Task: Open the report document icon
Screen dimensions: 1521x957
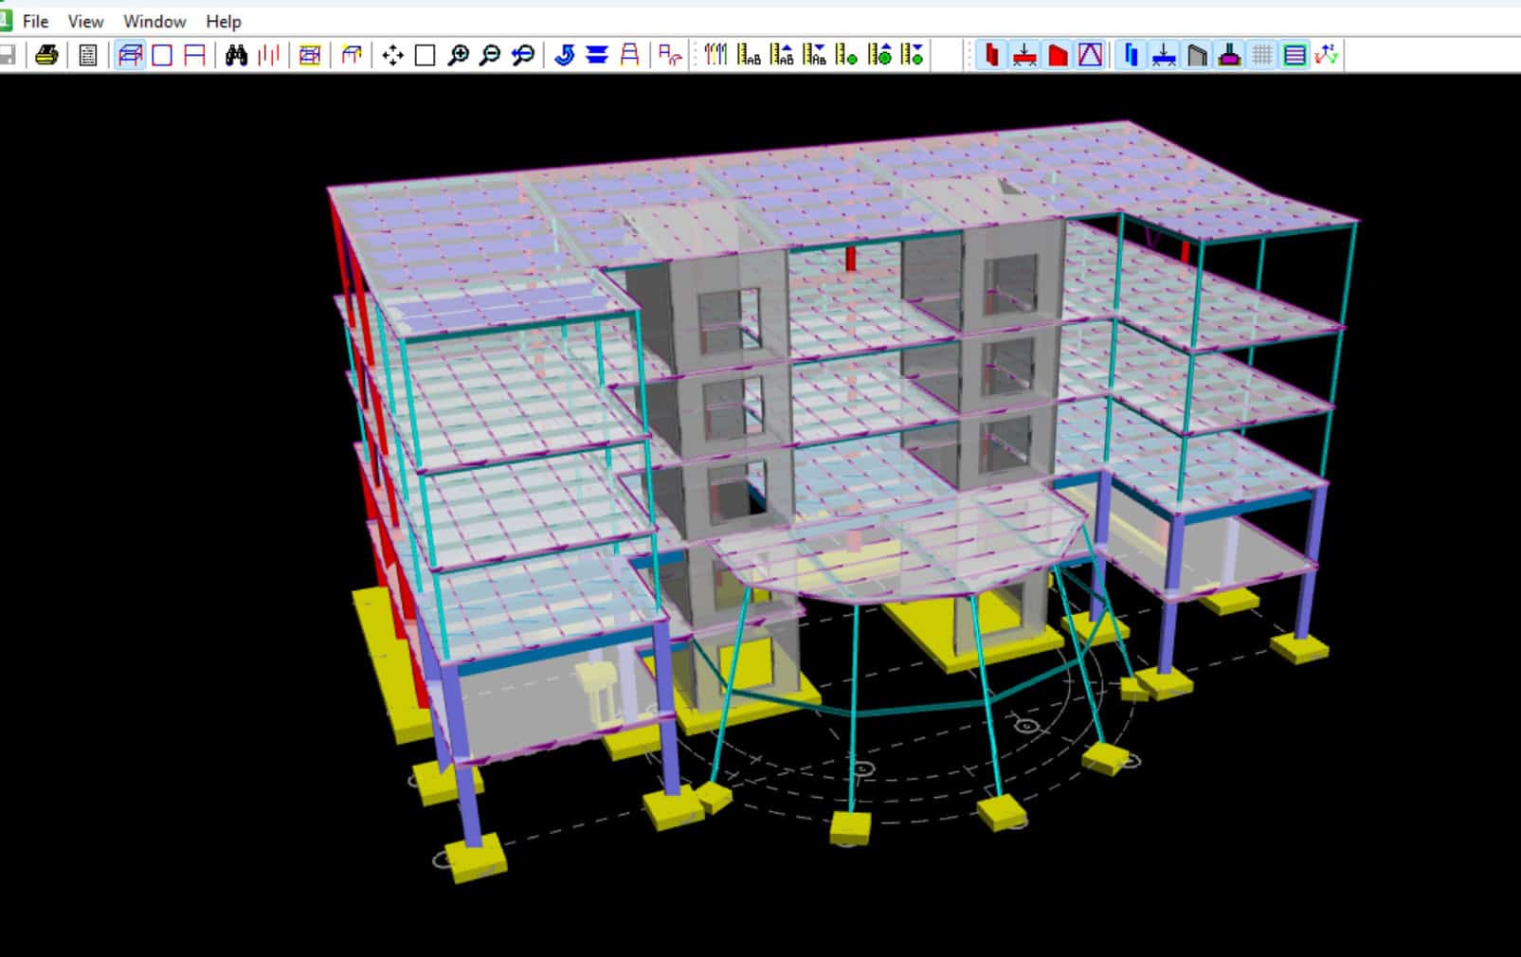Action: (88, 55)
